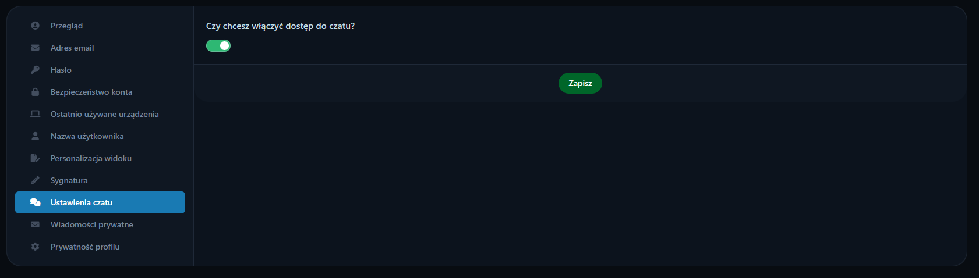
Task: Select the Ustawienia czatu menu entry
Action: 82,202
